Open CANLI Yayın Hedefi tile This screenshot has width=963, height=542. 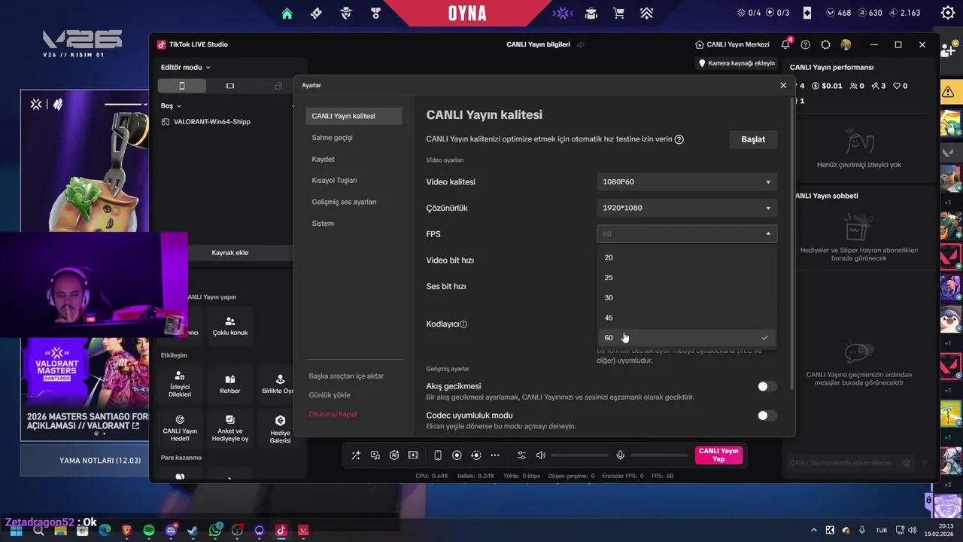click(x=180, y=428)
